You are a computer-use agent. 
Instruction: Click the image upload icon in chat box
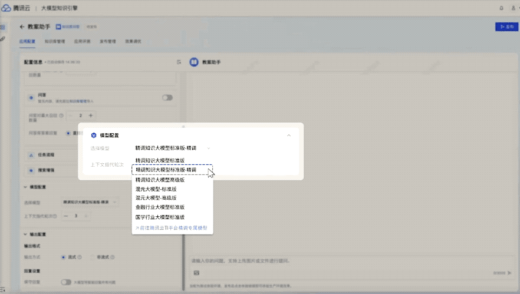(196, 273)
